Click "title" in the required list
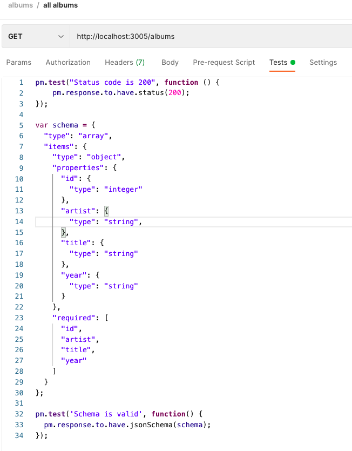 76,350
